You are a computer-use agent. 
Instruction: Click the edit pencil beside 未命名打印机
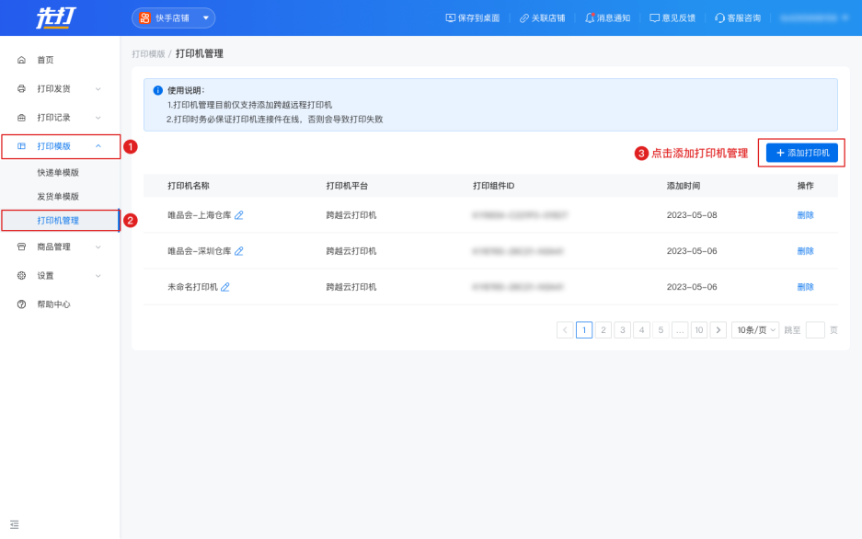click(x=225, y=287)
